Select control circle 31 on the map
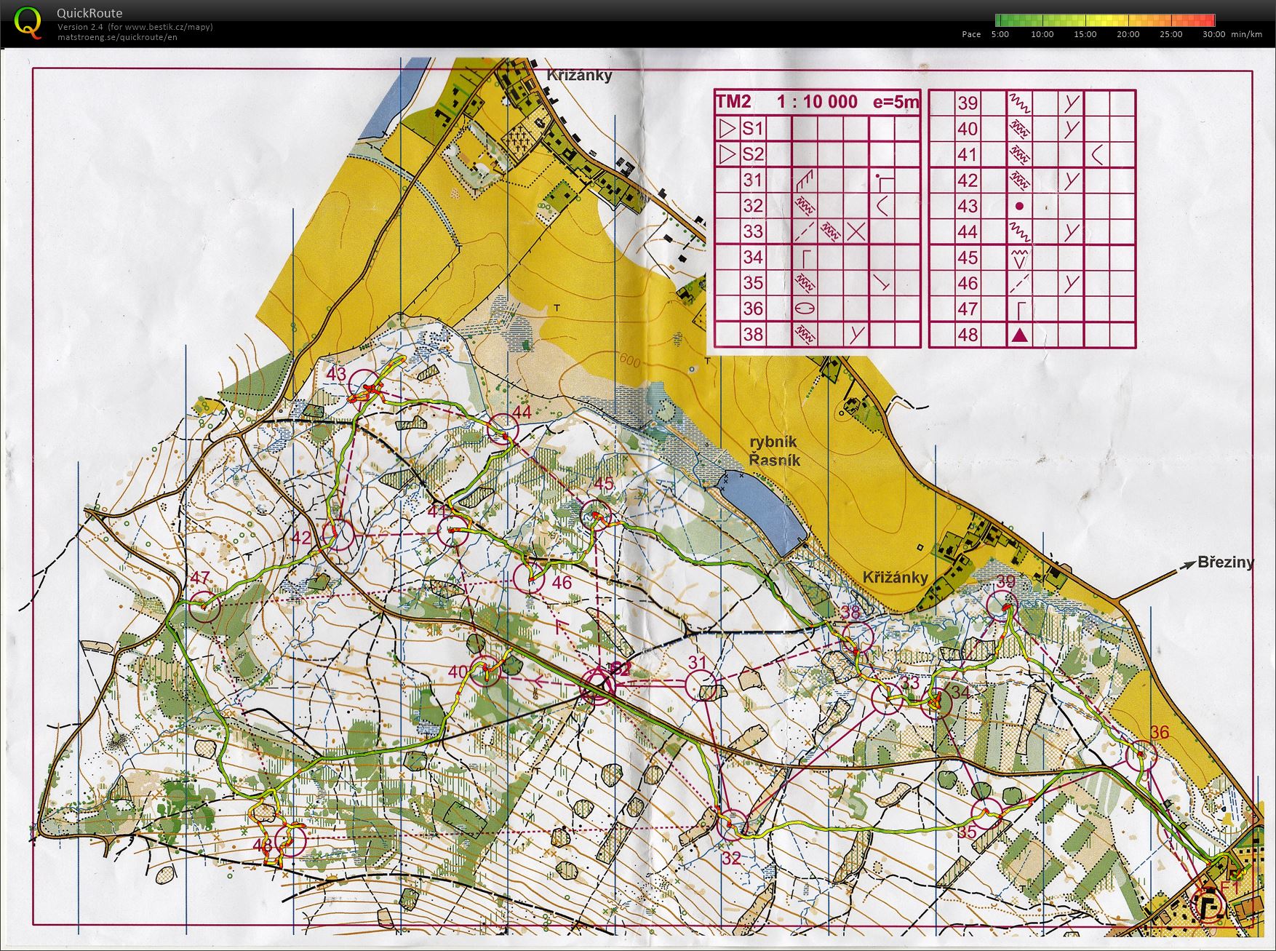Screen dimensions: 1276x951 coord(702,685)
